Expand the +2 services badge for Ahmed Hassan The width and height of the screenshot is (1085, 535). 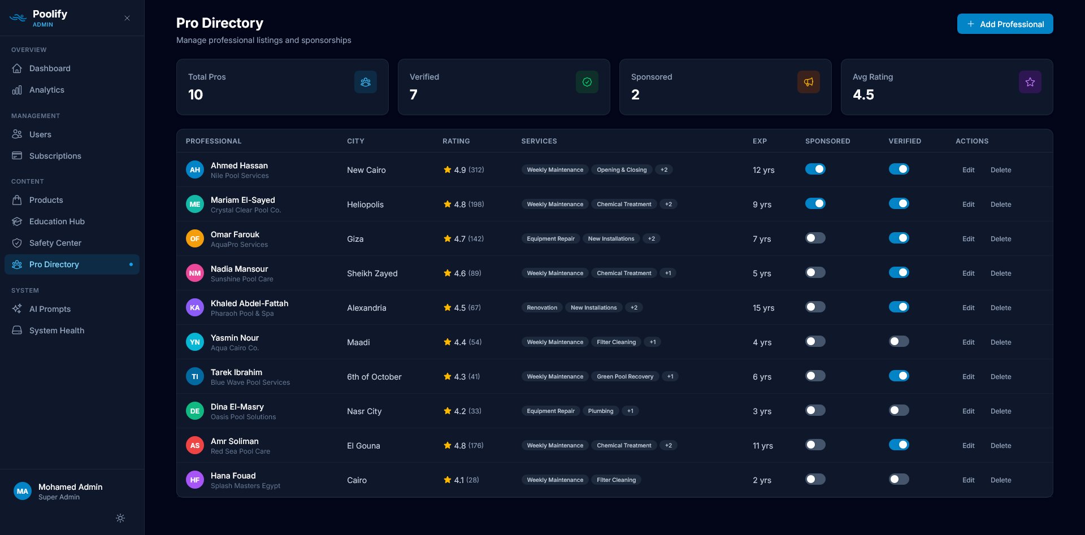[664, 169]
